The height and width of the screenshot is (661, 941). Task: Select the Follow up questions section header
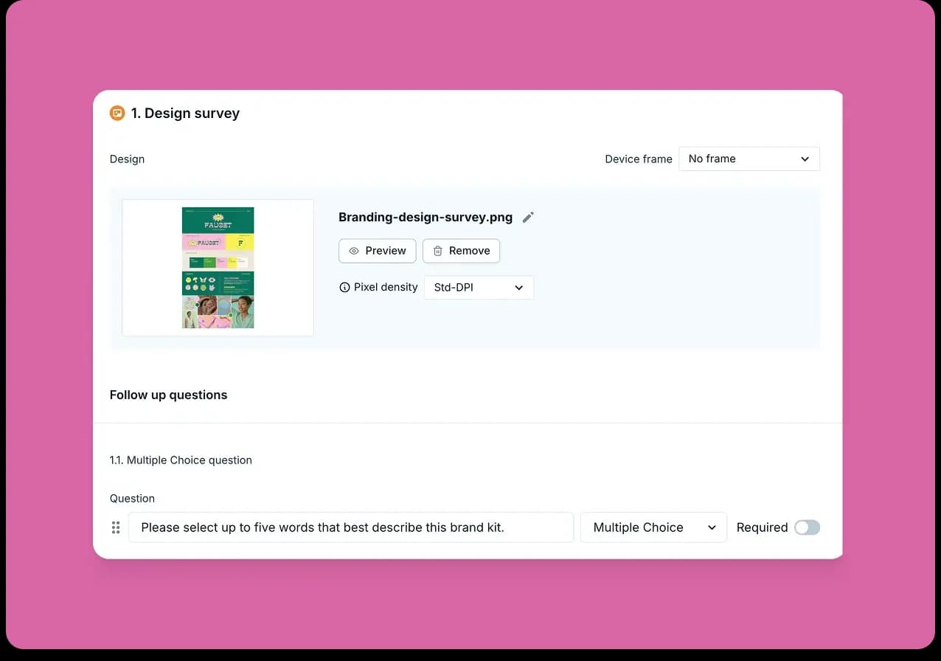pos(168,395)
